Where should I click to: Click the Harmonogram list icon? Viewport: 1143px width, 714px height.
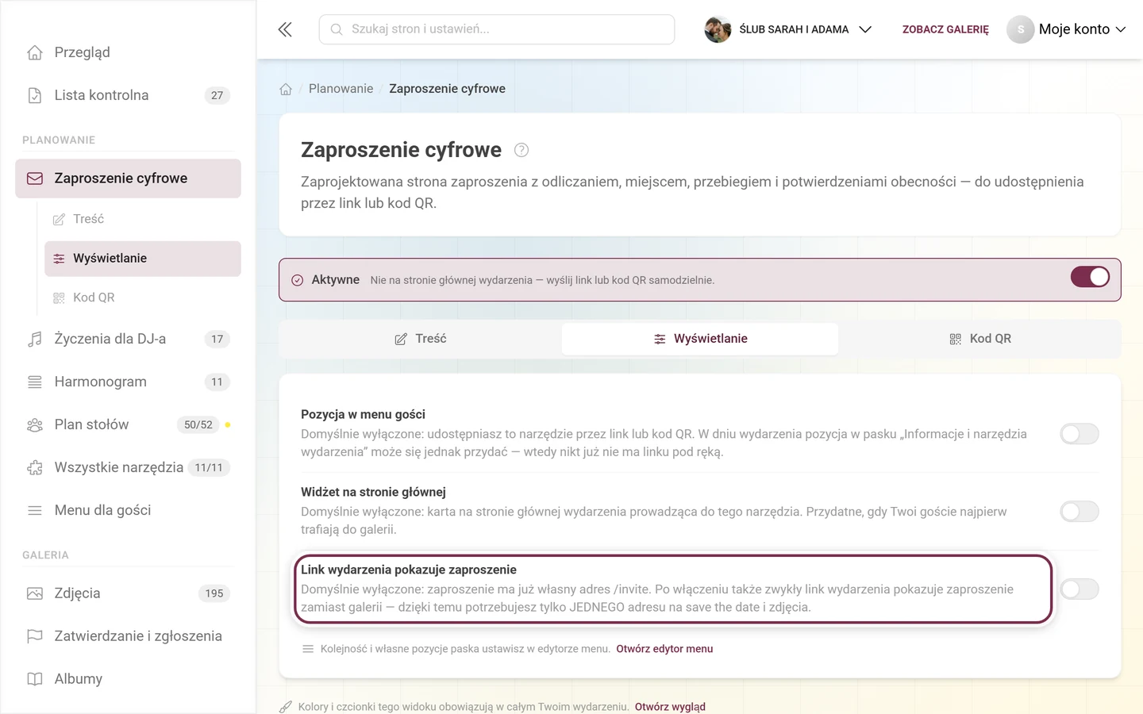(x=35, y=382)
